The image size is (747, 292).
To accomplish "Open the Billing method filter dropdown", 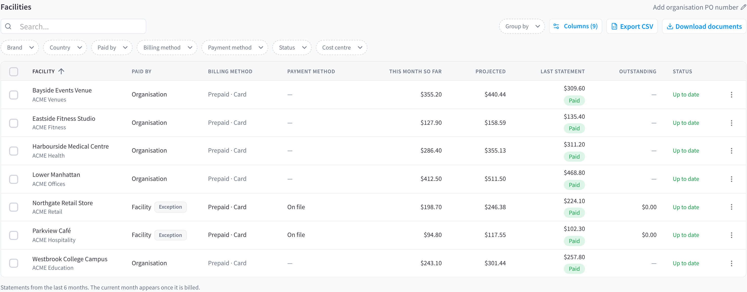I will coord(167,47).
